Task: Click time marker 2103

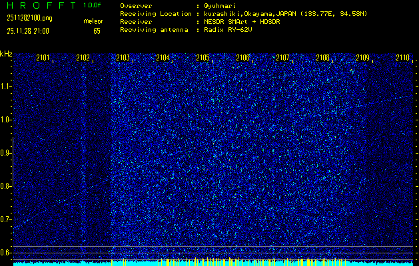Action: pyautogui.click(x=123, y=57)
